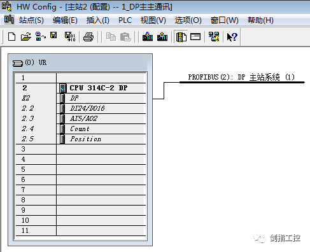Open the 选项(O) menu
Image resolution: width=310 pixels, height=252 pixels.
pos(188,20)
